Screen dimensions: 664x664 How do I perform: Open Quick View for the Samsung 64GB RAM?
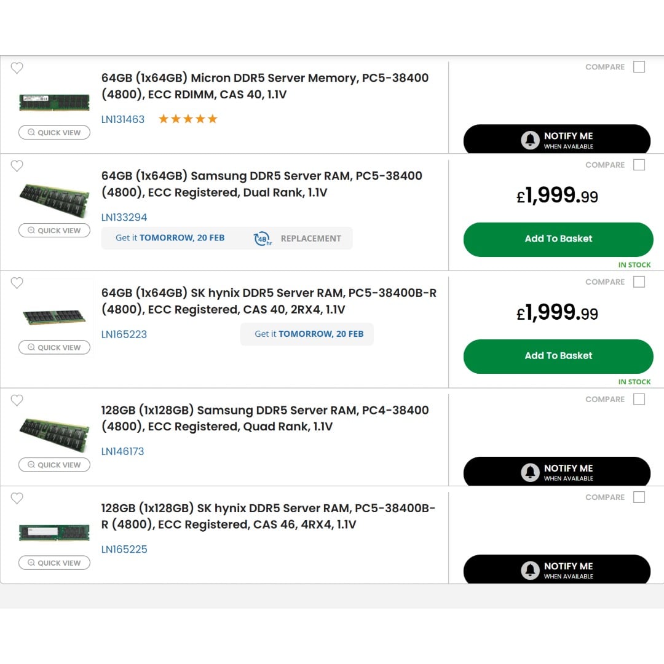point(54,230)
